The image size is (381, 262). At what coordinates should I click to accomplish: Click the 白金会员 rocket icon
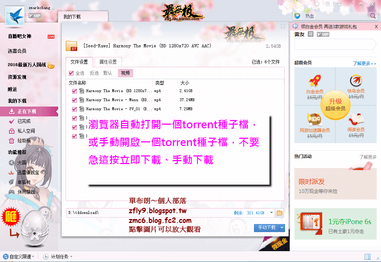(x=315, y=81)
